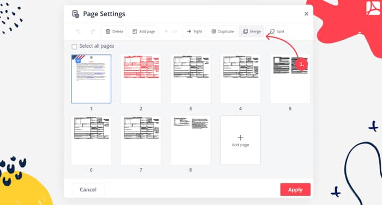Click the red Apply button
The height and width of the screenshot is (205, 382).
click(x=295, y=189)
